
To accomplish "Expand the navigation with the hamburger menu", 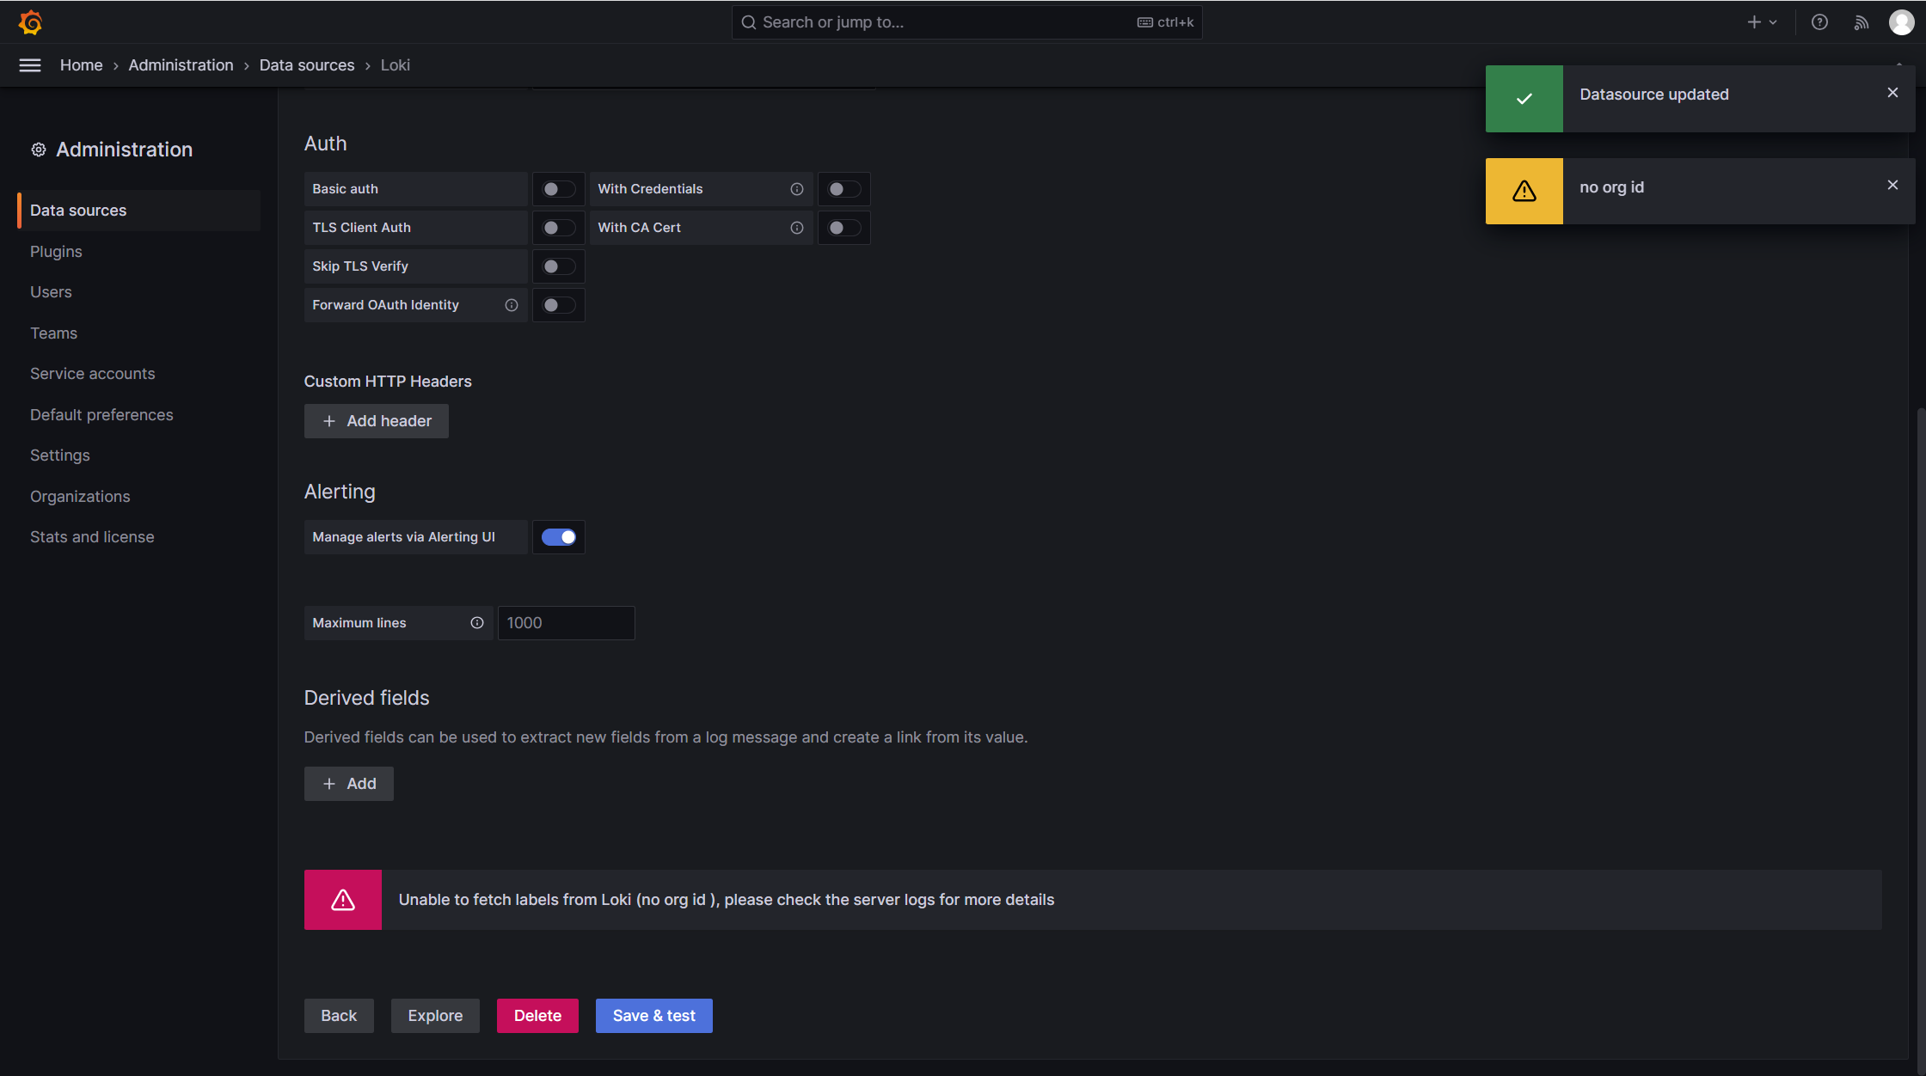I will (x=30, y=64).
